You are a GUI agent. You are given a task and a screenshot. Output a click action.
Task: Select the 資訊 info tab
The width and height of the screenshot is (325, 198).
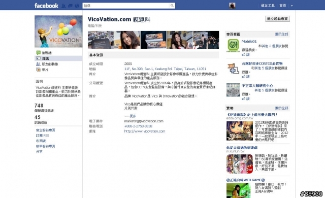pos(45,58)
